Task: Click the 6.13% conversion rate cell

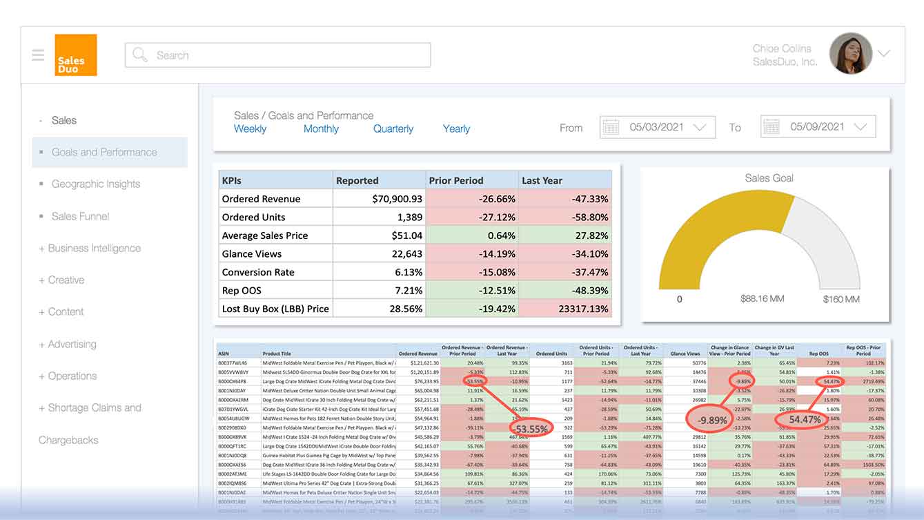Action: coord(379,272)
